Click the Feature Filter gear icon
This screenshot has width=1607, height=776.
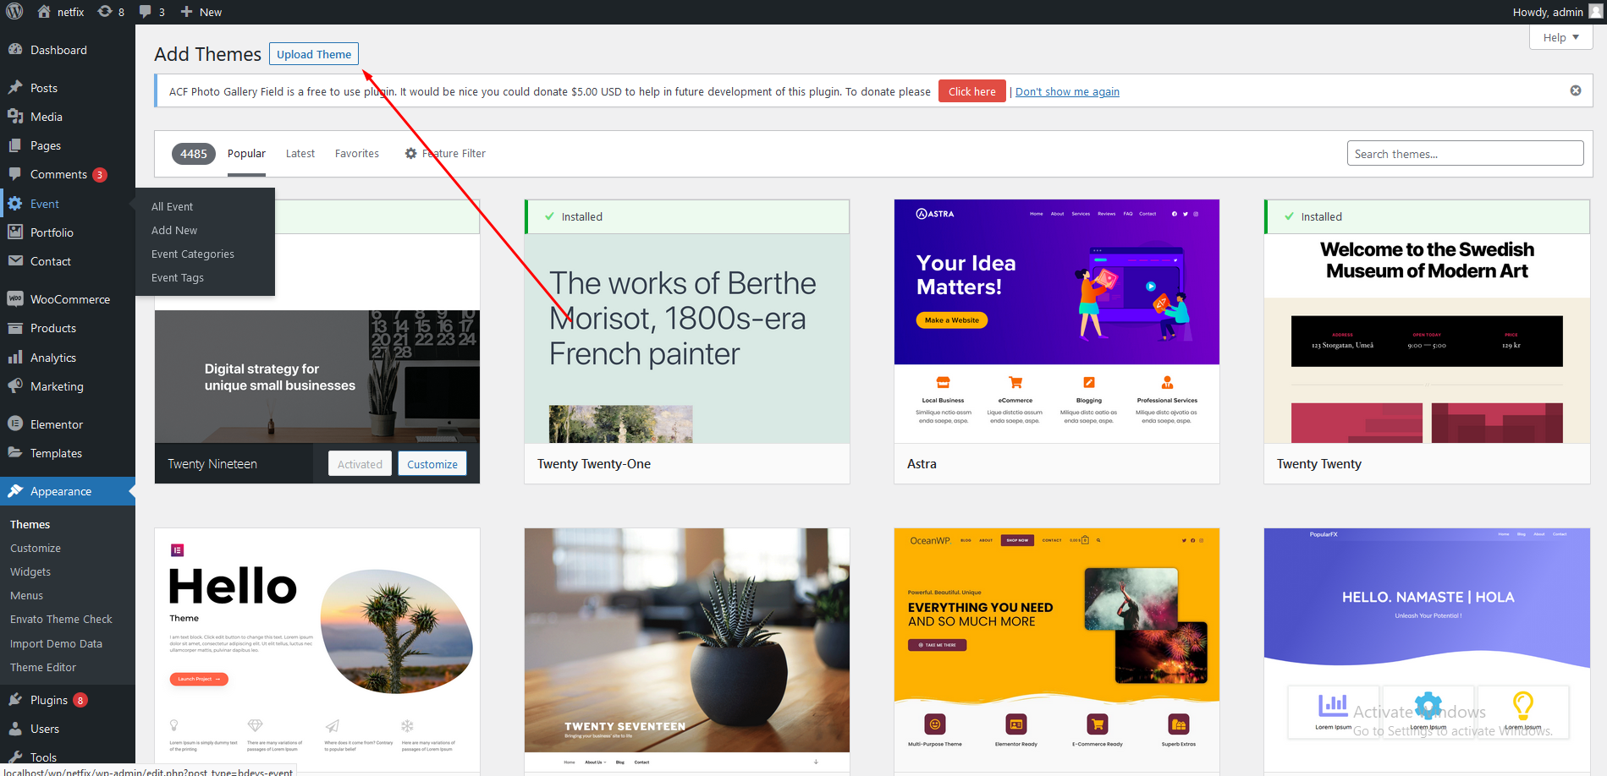411,154
